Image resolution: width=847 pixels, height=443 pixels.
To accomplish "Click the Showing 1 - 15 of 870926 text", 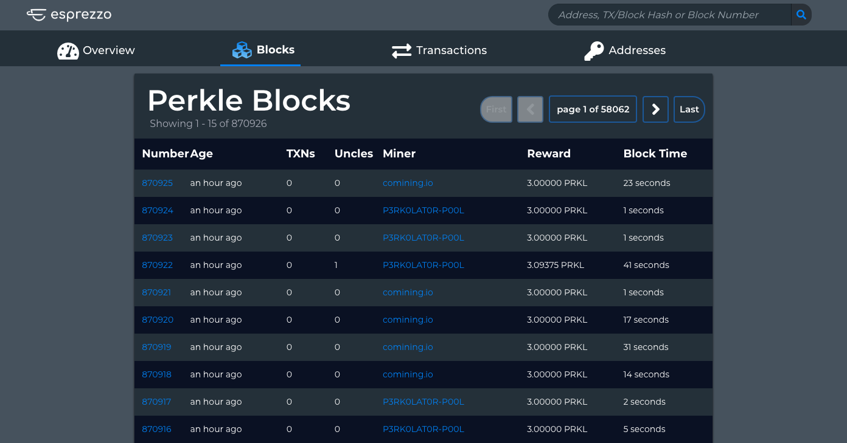I will pyautogui.click(x=208, y=123).
